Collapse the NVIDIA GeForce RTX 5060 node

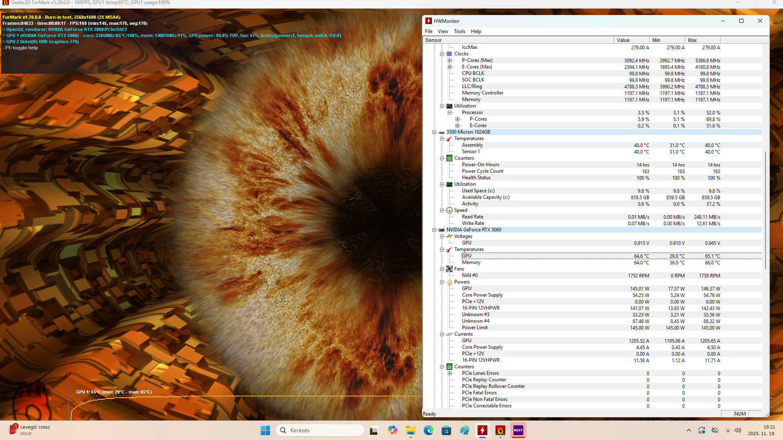(434, 230)
